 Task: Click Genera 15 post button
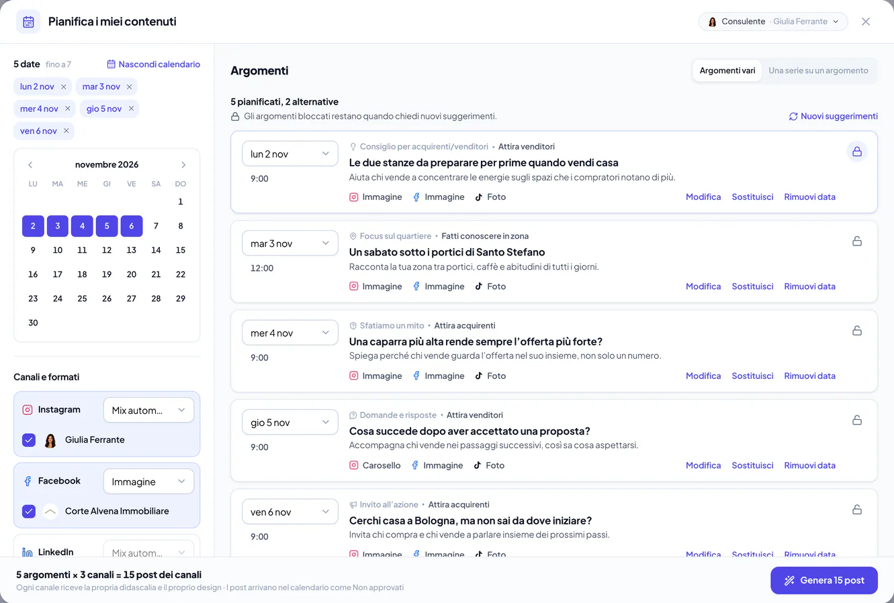824,580
